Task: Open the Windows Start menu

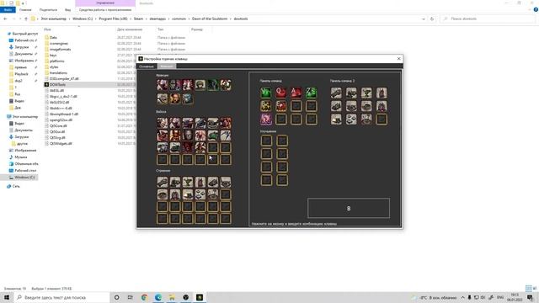Action: (x=7, y=297)
